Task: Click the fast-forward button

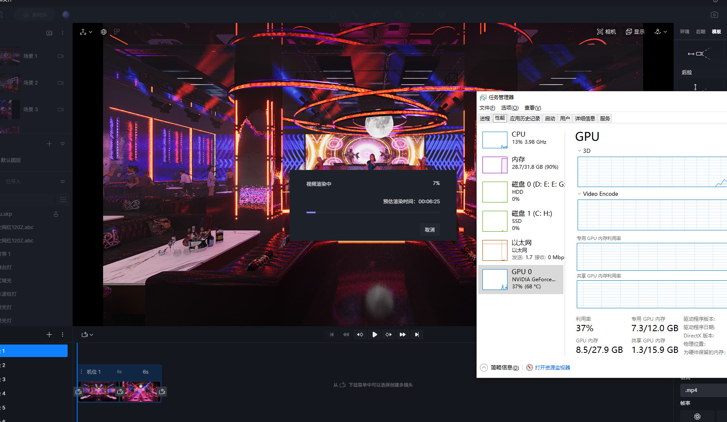Action: 403,335
